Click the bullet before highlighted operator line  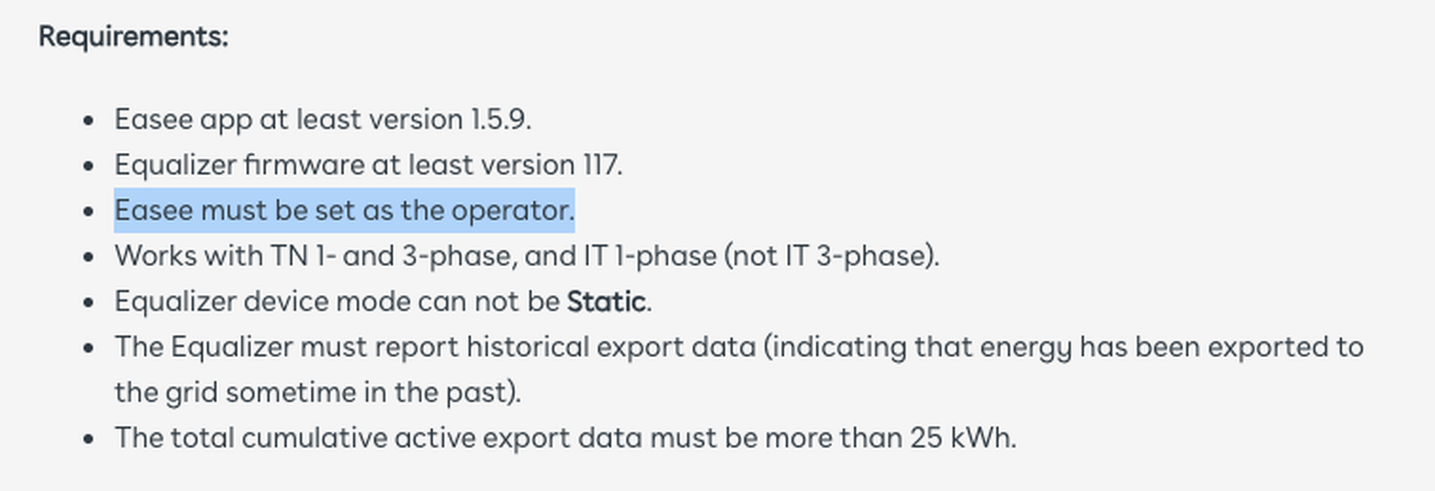(89, 212)
